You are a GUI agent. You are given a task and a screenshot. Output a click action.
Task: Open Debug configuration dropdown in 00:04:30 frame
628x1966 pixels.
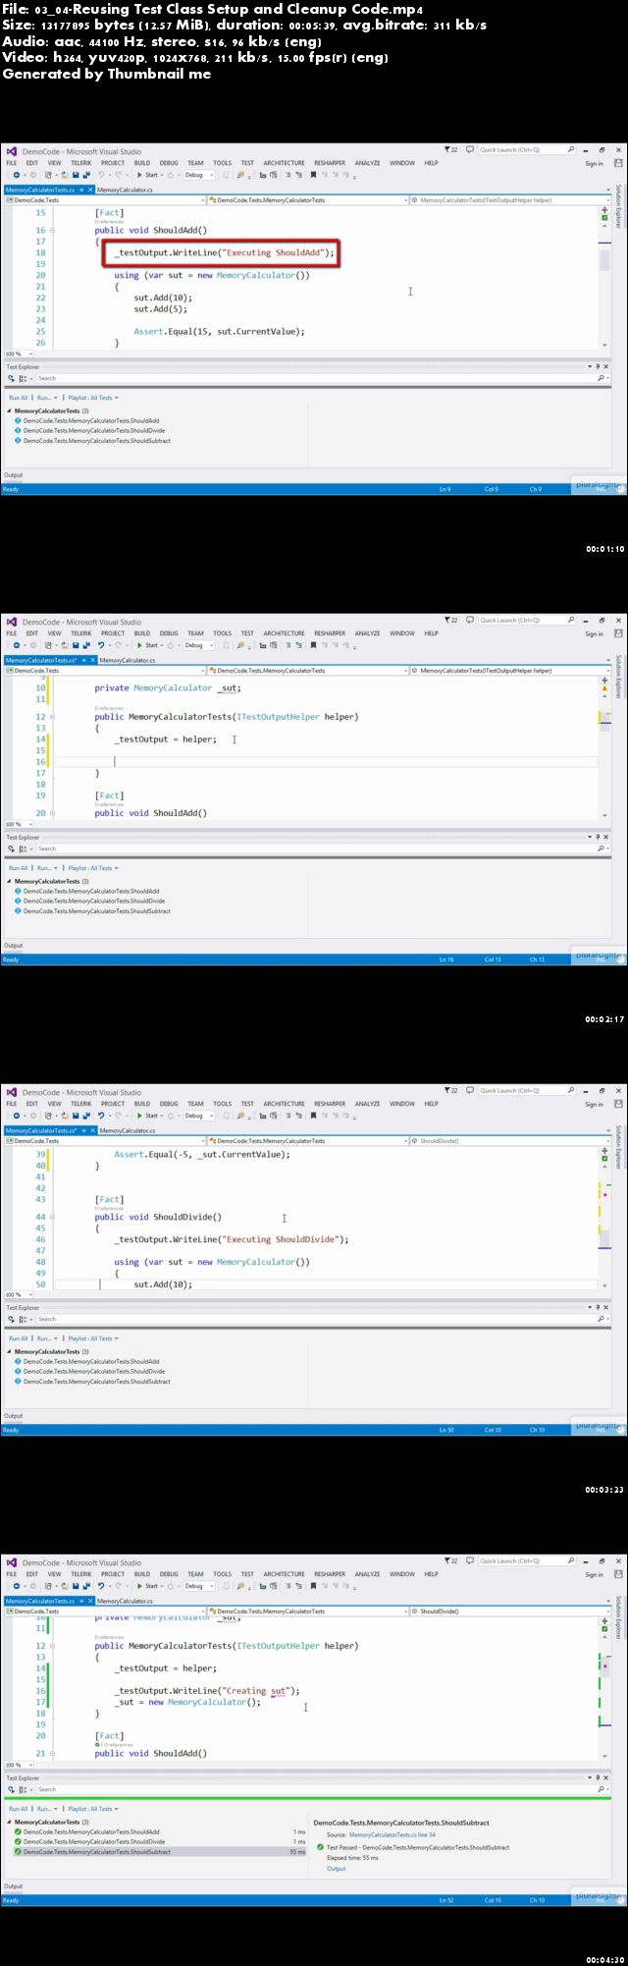[198, 1586]
